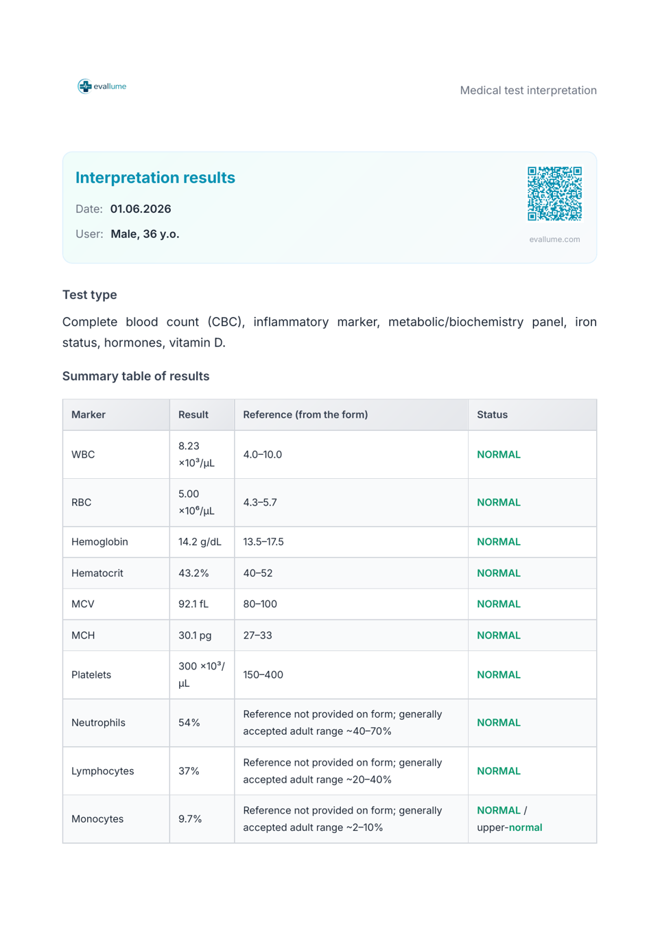Click the Medical test interpretation header text
660x933 pixels.
(528, 91)
